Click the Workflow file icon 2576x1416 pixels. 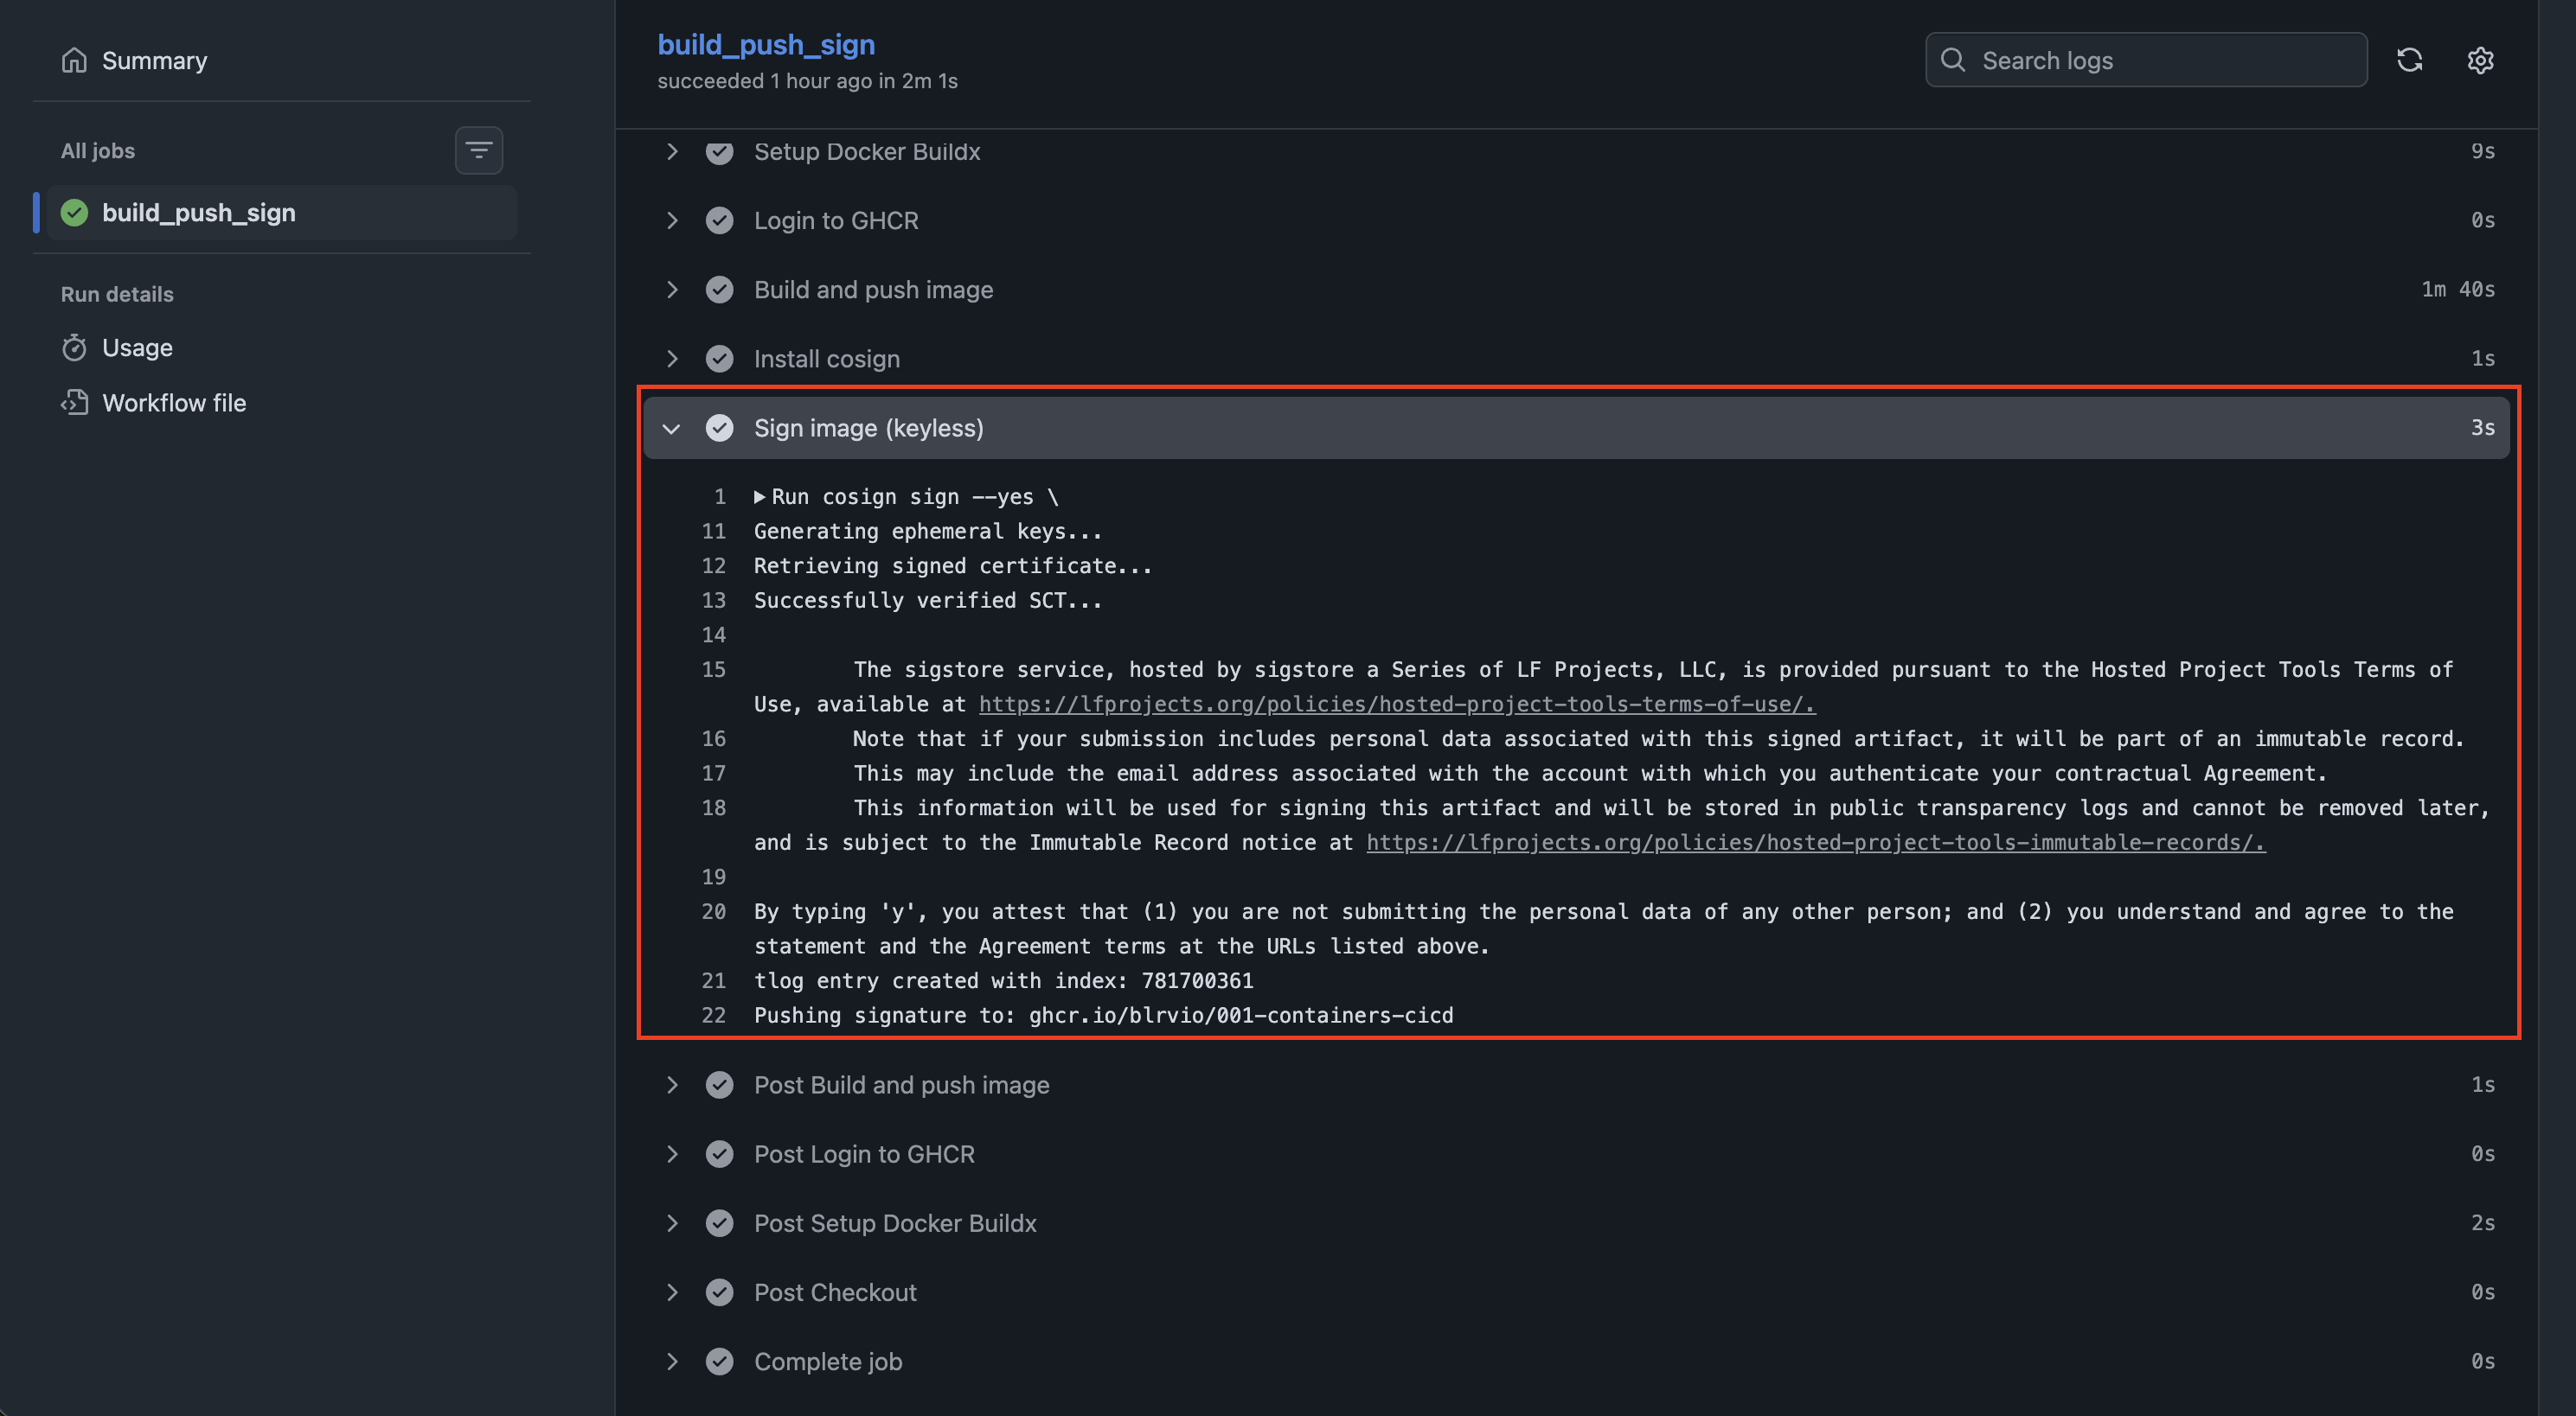(x=75, y=402)
